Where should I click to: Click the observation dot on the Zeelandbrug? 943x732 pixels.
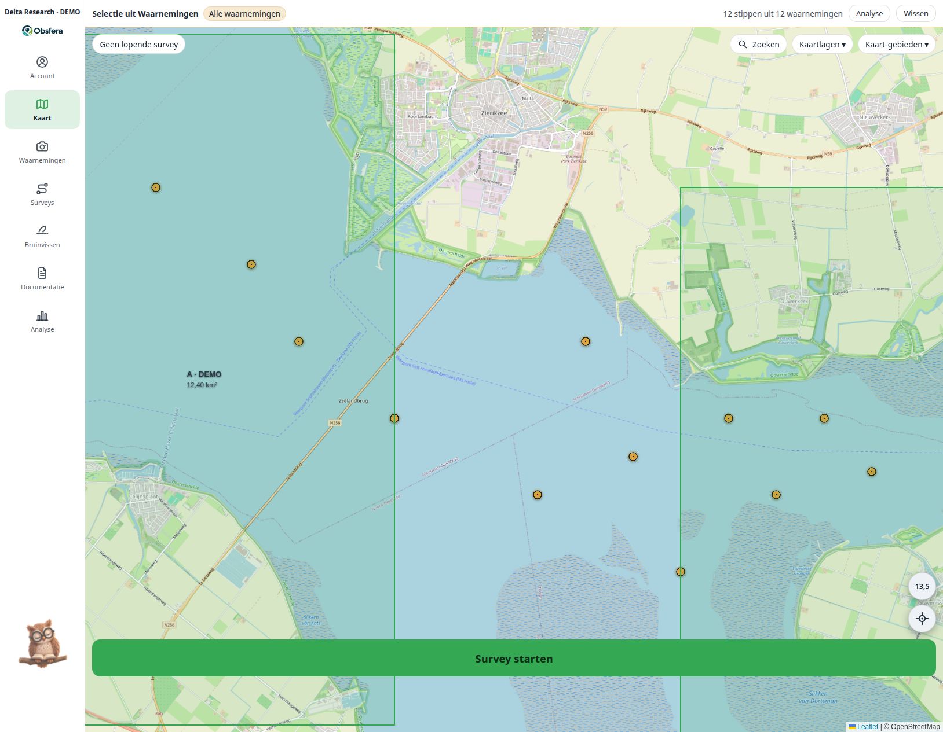click(394, 418)
